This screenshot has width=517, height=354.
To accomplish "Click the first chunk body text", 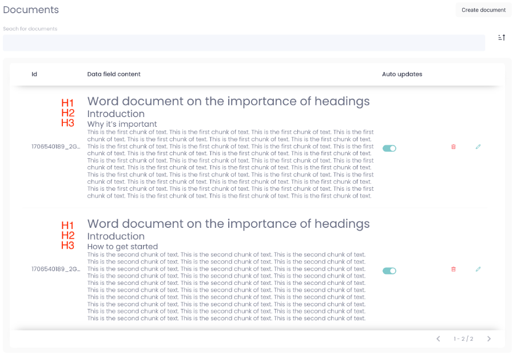I will 230,164.
